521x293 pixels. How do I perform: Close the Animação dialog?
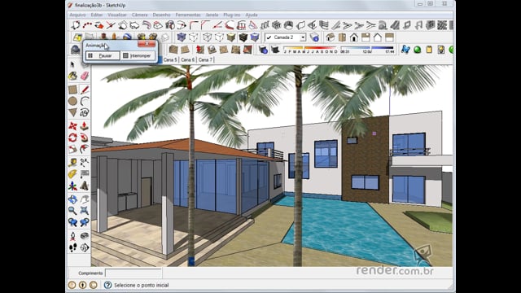tap(147, 44)
